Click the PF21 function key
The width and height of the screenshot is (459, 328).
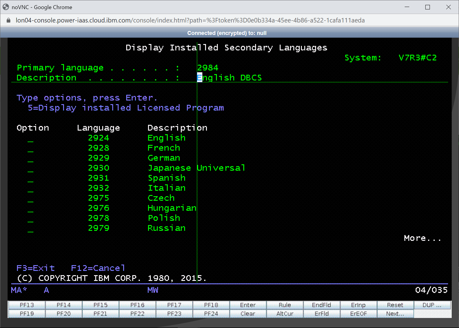[x=100, y=314]
